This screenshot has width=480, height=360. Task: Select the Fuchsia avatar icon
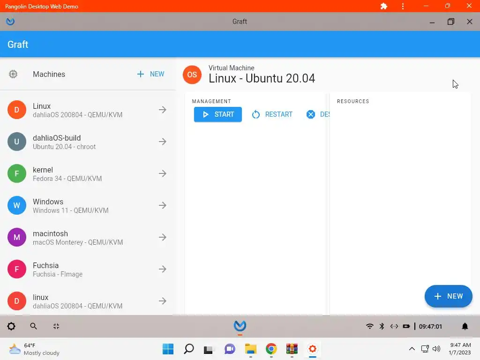point(17,269)
